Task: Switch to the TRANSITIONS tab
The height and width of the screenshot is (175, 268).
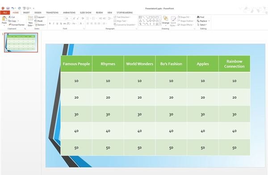Action: pyautogui.click(x=52, y=12)
